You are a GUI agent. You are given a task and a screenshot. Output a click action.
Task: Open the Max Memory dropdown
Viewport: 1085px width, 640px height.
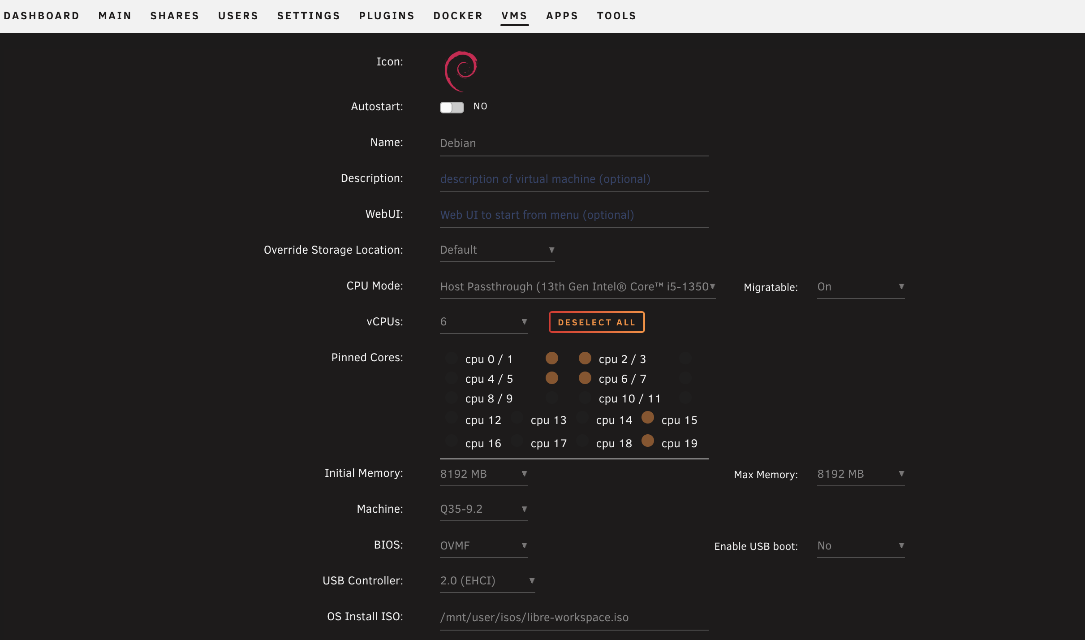pos(860,474)
